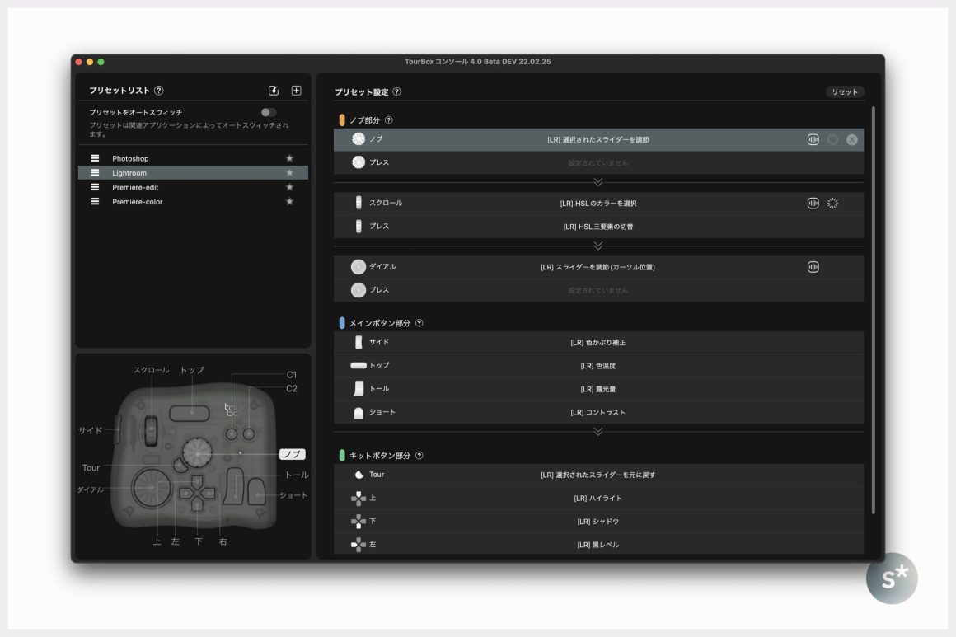Expand the chevron below the ノブ section rows

point(598,182)
